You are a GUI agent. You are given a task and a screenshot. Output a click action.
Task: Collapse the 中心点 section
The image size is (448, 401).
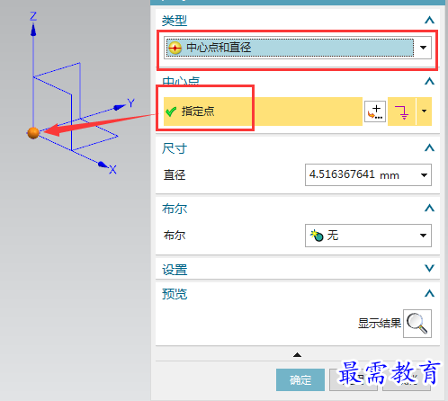coord(429,81)
